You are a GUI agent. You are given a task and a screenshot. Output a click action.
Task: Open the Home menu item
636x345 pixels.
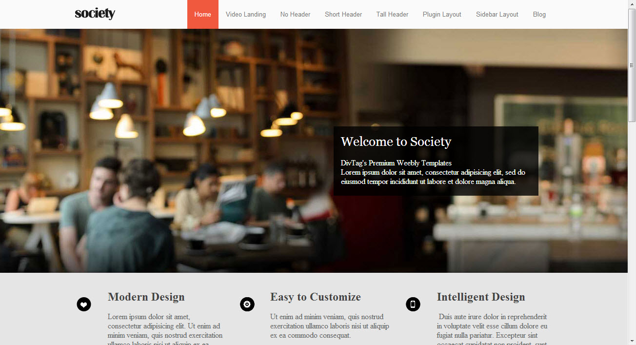coord(203,14)
